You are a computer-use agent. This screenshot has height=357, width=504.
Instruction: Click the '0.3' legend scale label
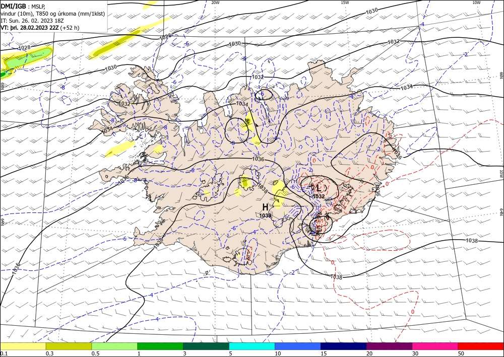(49, 353)
